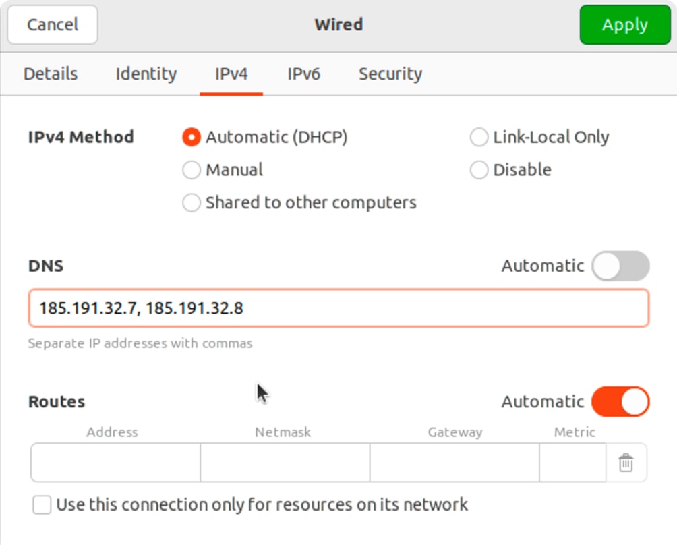Viewport: 677px width, 553px height.
Task: Switch to the Details tab
Action: click(x=51, y=74)
